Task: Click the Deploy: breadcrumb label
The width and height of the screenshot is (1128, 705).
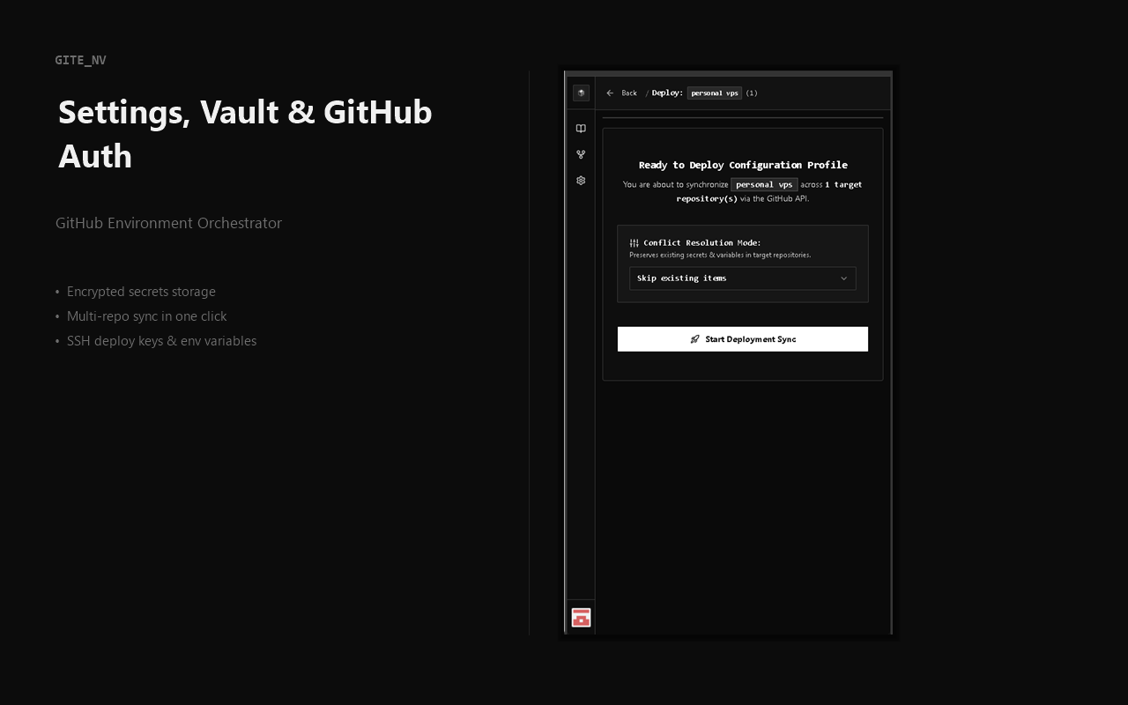Action: (667, 93)
